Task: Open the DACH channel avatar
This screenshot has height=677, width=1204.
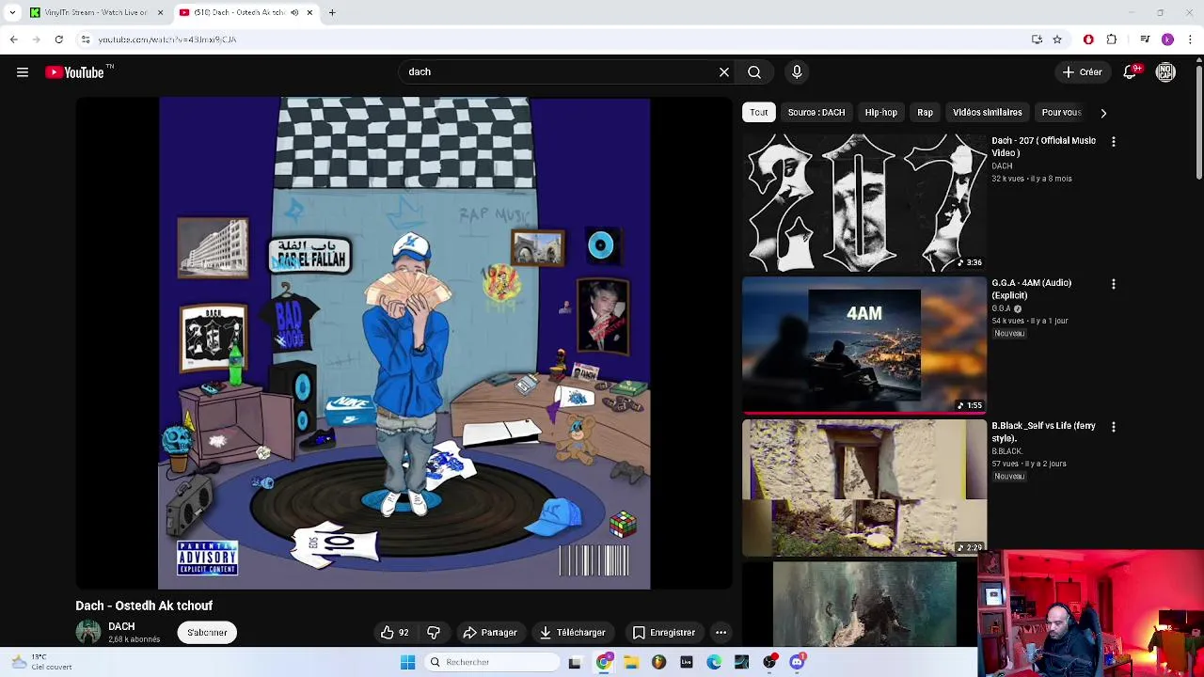Action: click(88, 632)
